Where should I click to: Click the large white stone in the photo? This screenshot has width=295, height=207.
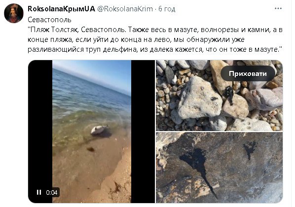coord(199,99)
